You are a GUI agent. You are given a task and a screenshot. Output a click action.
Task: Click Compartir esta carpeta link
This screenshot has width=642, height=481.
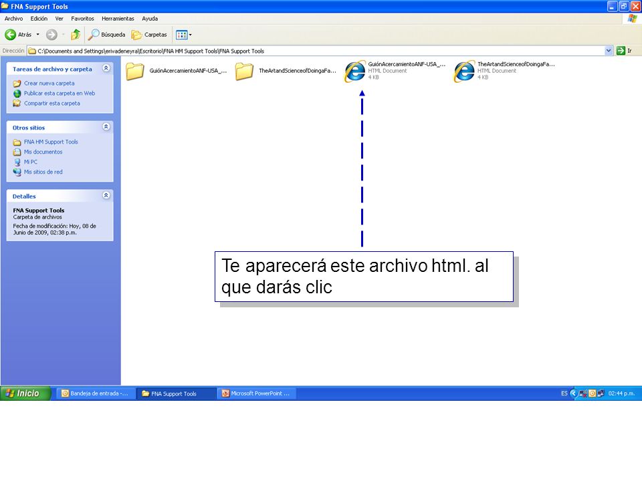pyautogui.click(x=52, y=104)
